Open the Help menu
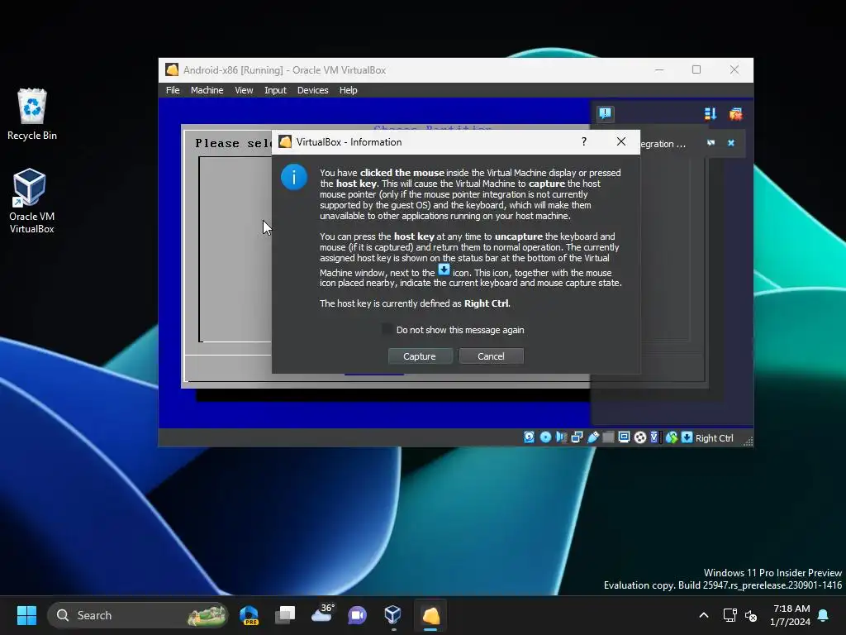 point(349,90)
